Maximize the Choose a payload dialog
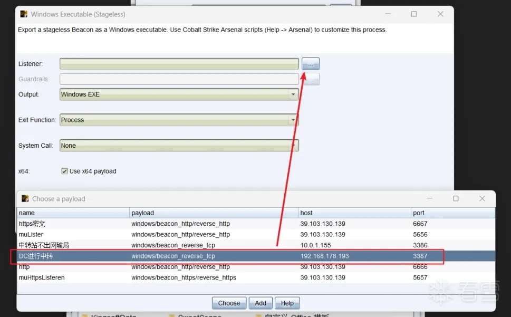This screenshot has height=317, width=511. coord(456,198)
